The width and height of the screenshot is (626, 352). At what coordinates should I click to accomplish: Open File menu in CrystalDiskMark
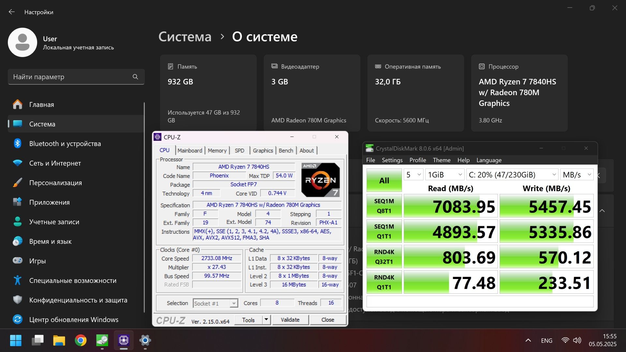(x=370, y=160)
